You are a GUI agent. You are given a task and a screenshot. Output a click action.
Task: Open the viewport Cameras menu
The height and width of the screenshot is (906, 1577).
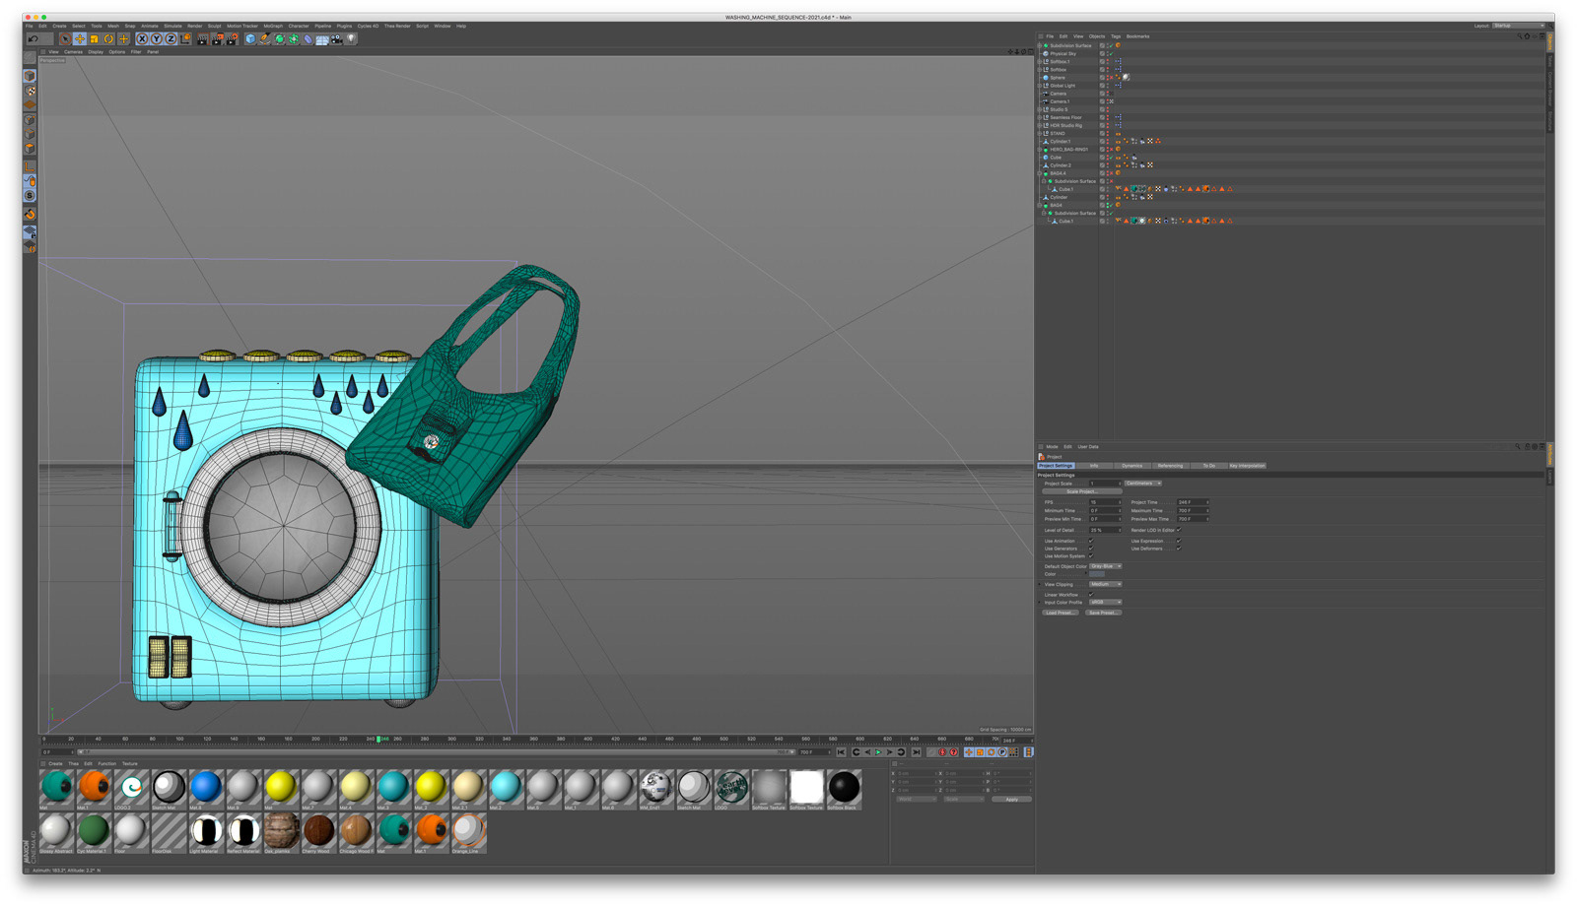click(x=73, y=52)
